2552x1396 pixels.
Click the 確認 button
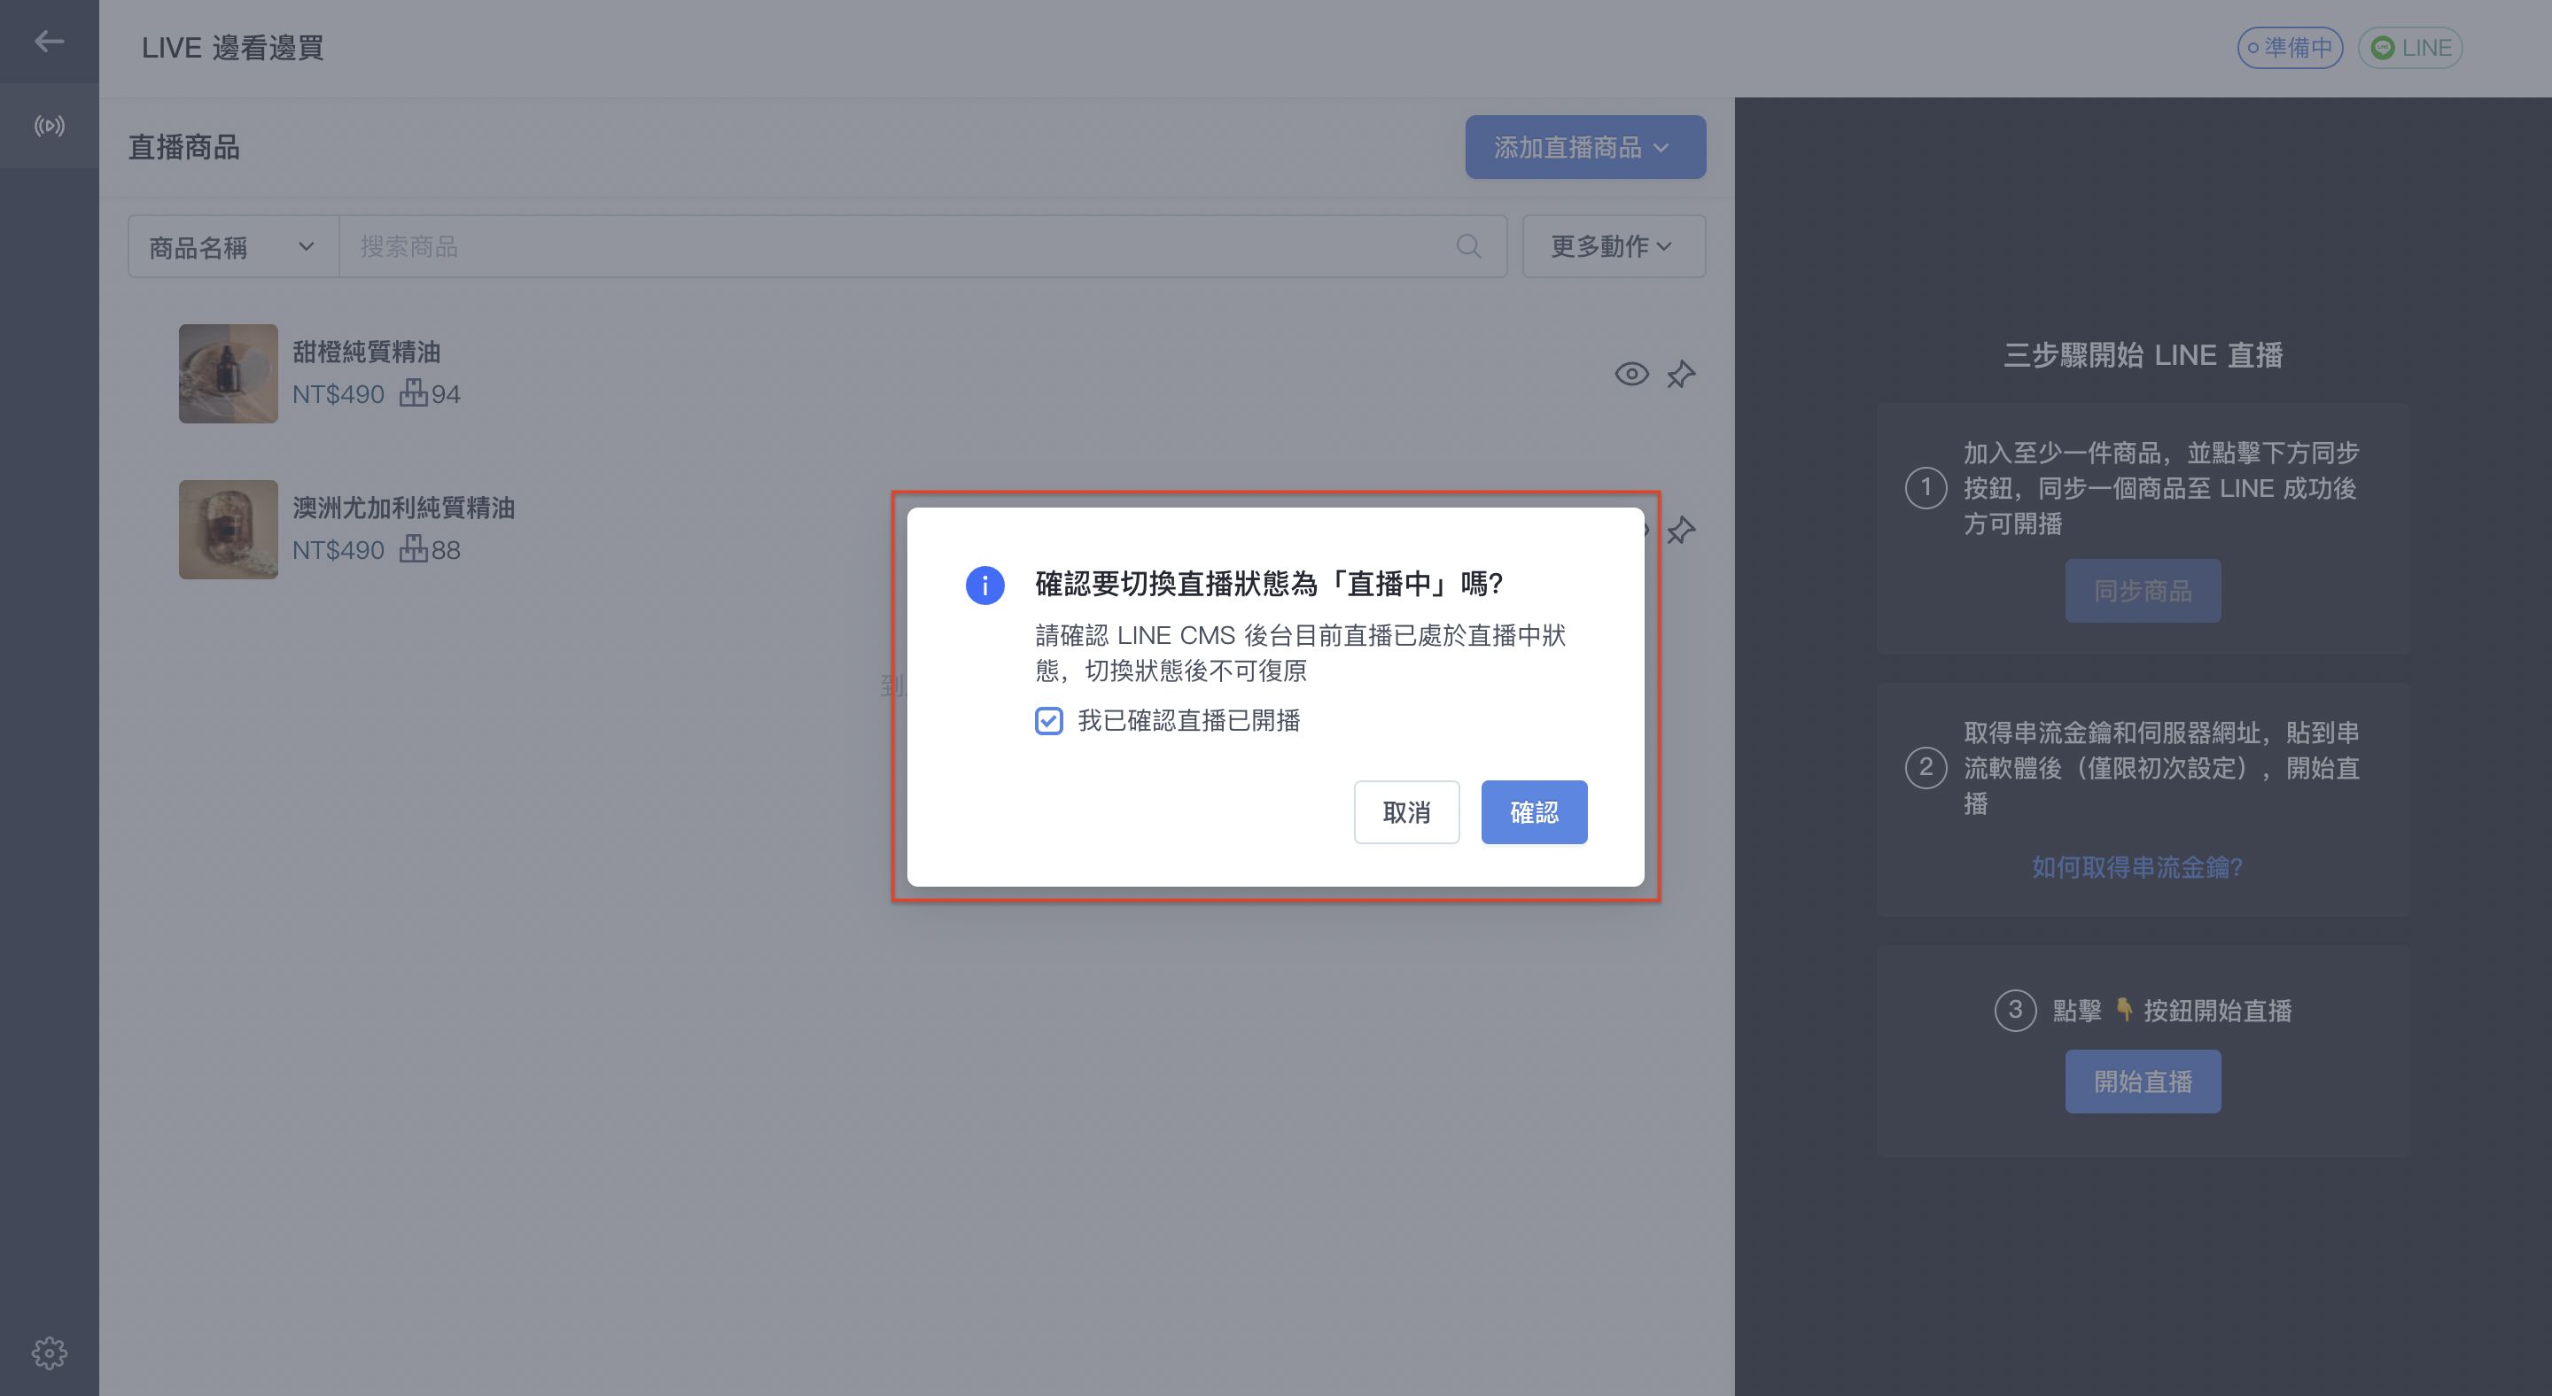pos(1534,812)
